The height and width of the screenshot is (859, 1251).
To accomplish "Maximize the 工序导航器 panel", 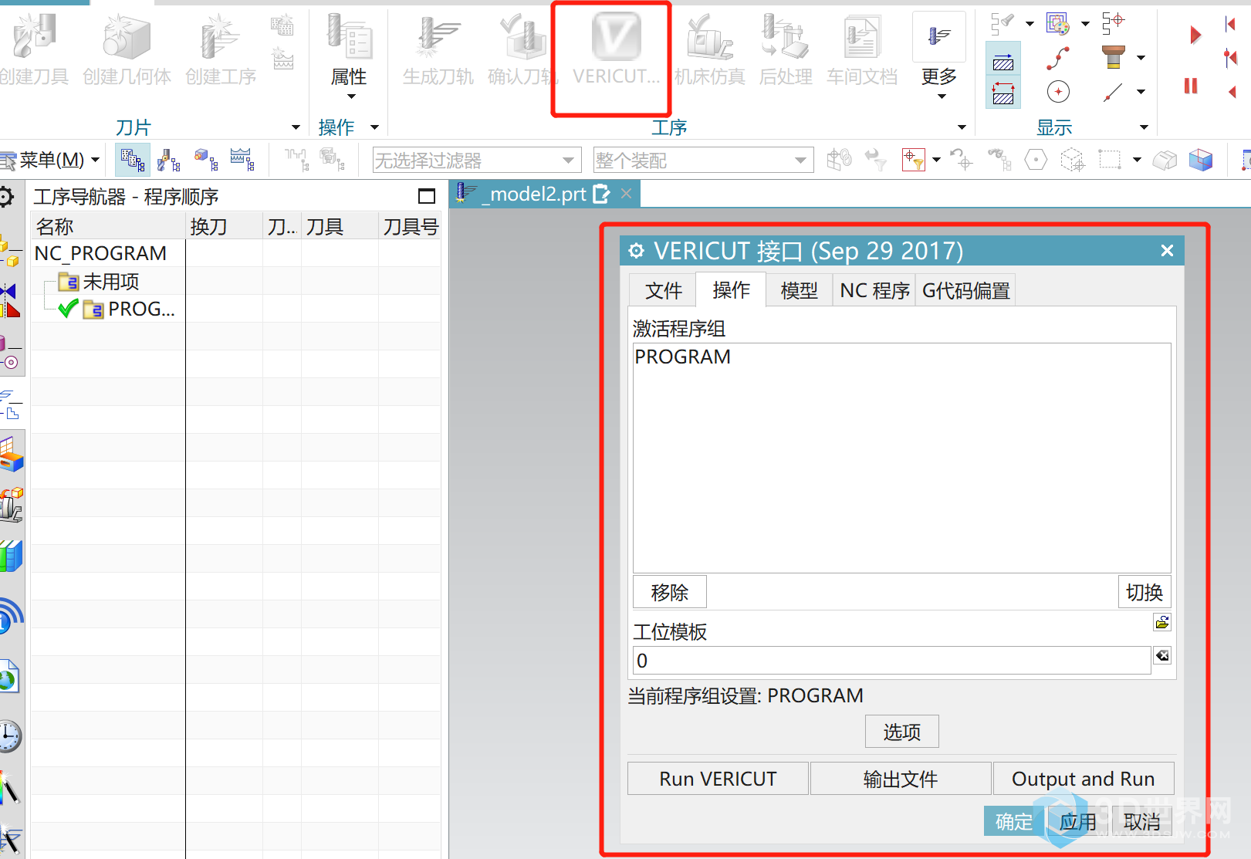I will point(427,196).
